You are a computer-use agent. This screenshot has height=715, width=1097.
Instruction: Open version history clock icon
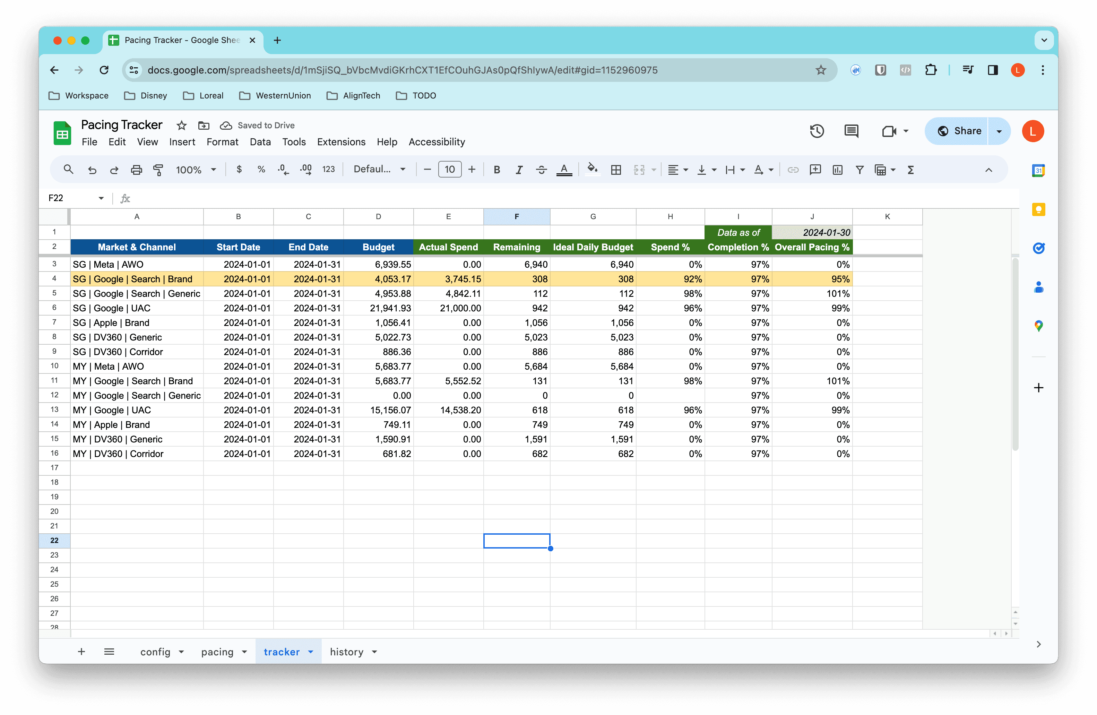click(x=817, y=131)
